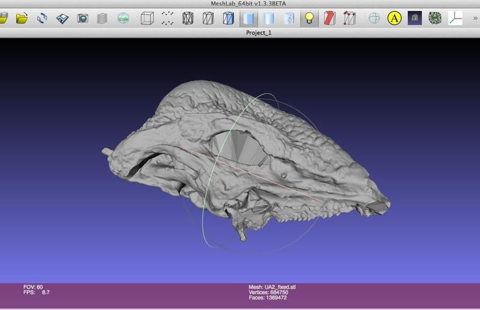Toggle the Smooth shading mode button

click(269, 19)
